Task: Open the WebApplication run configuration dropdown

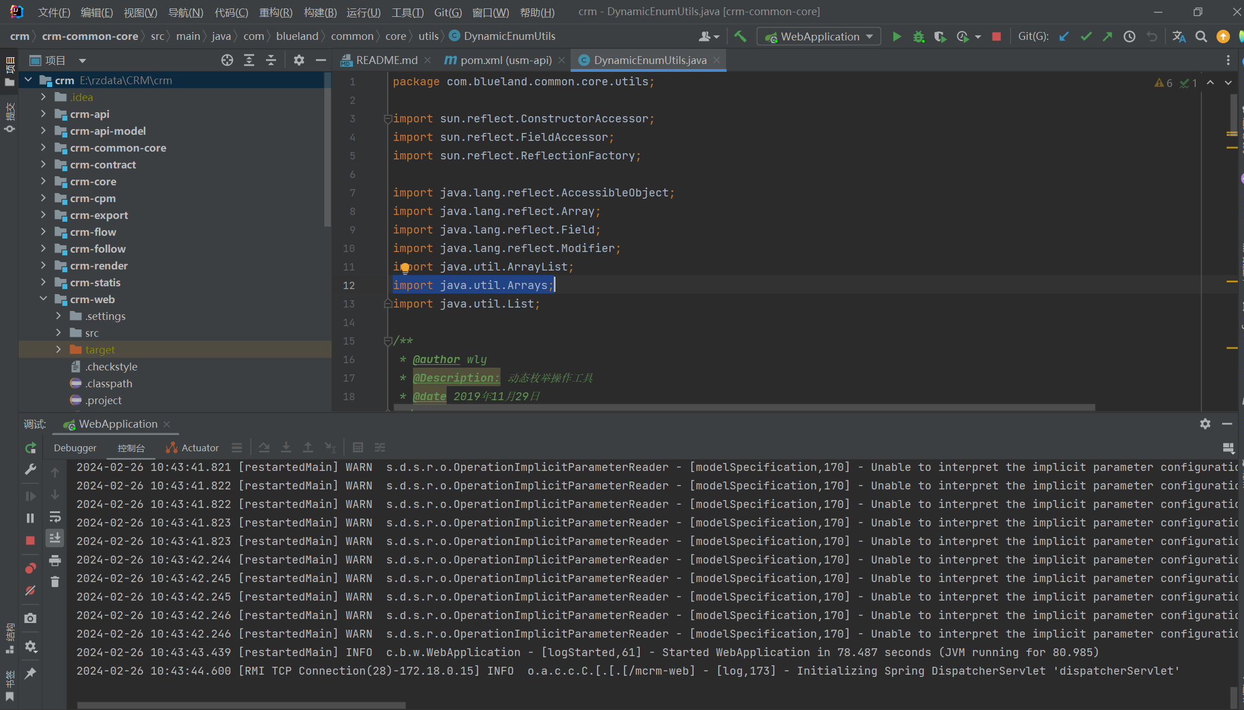Action: (819, 36)
